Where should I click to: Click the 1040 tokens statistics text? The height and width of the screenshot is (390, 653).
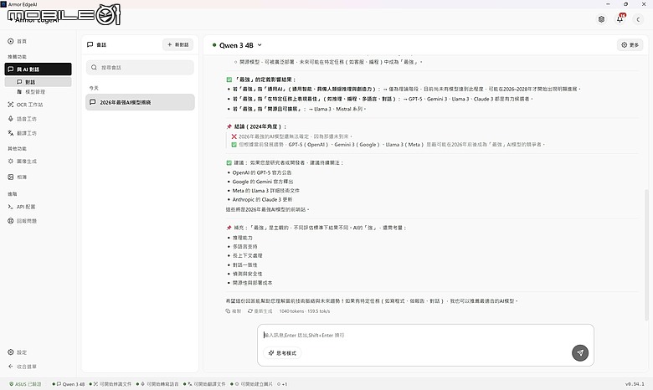(x=305, y=311)
